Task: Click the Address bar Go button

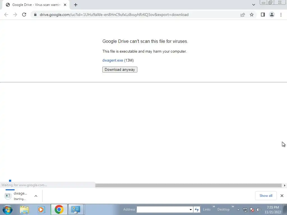Action: (x=197, y=209)
